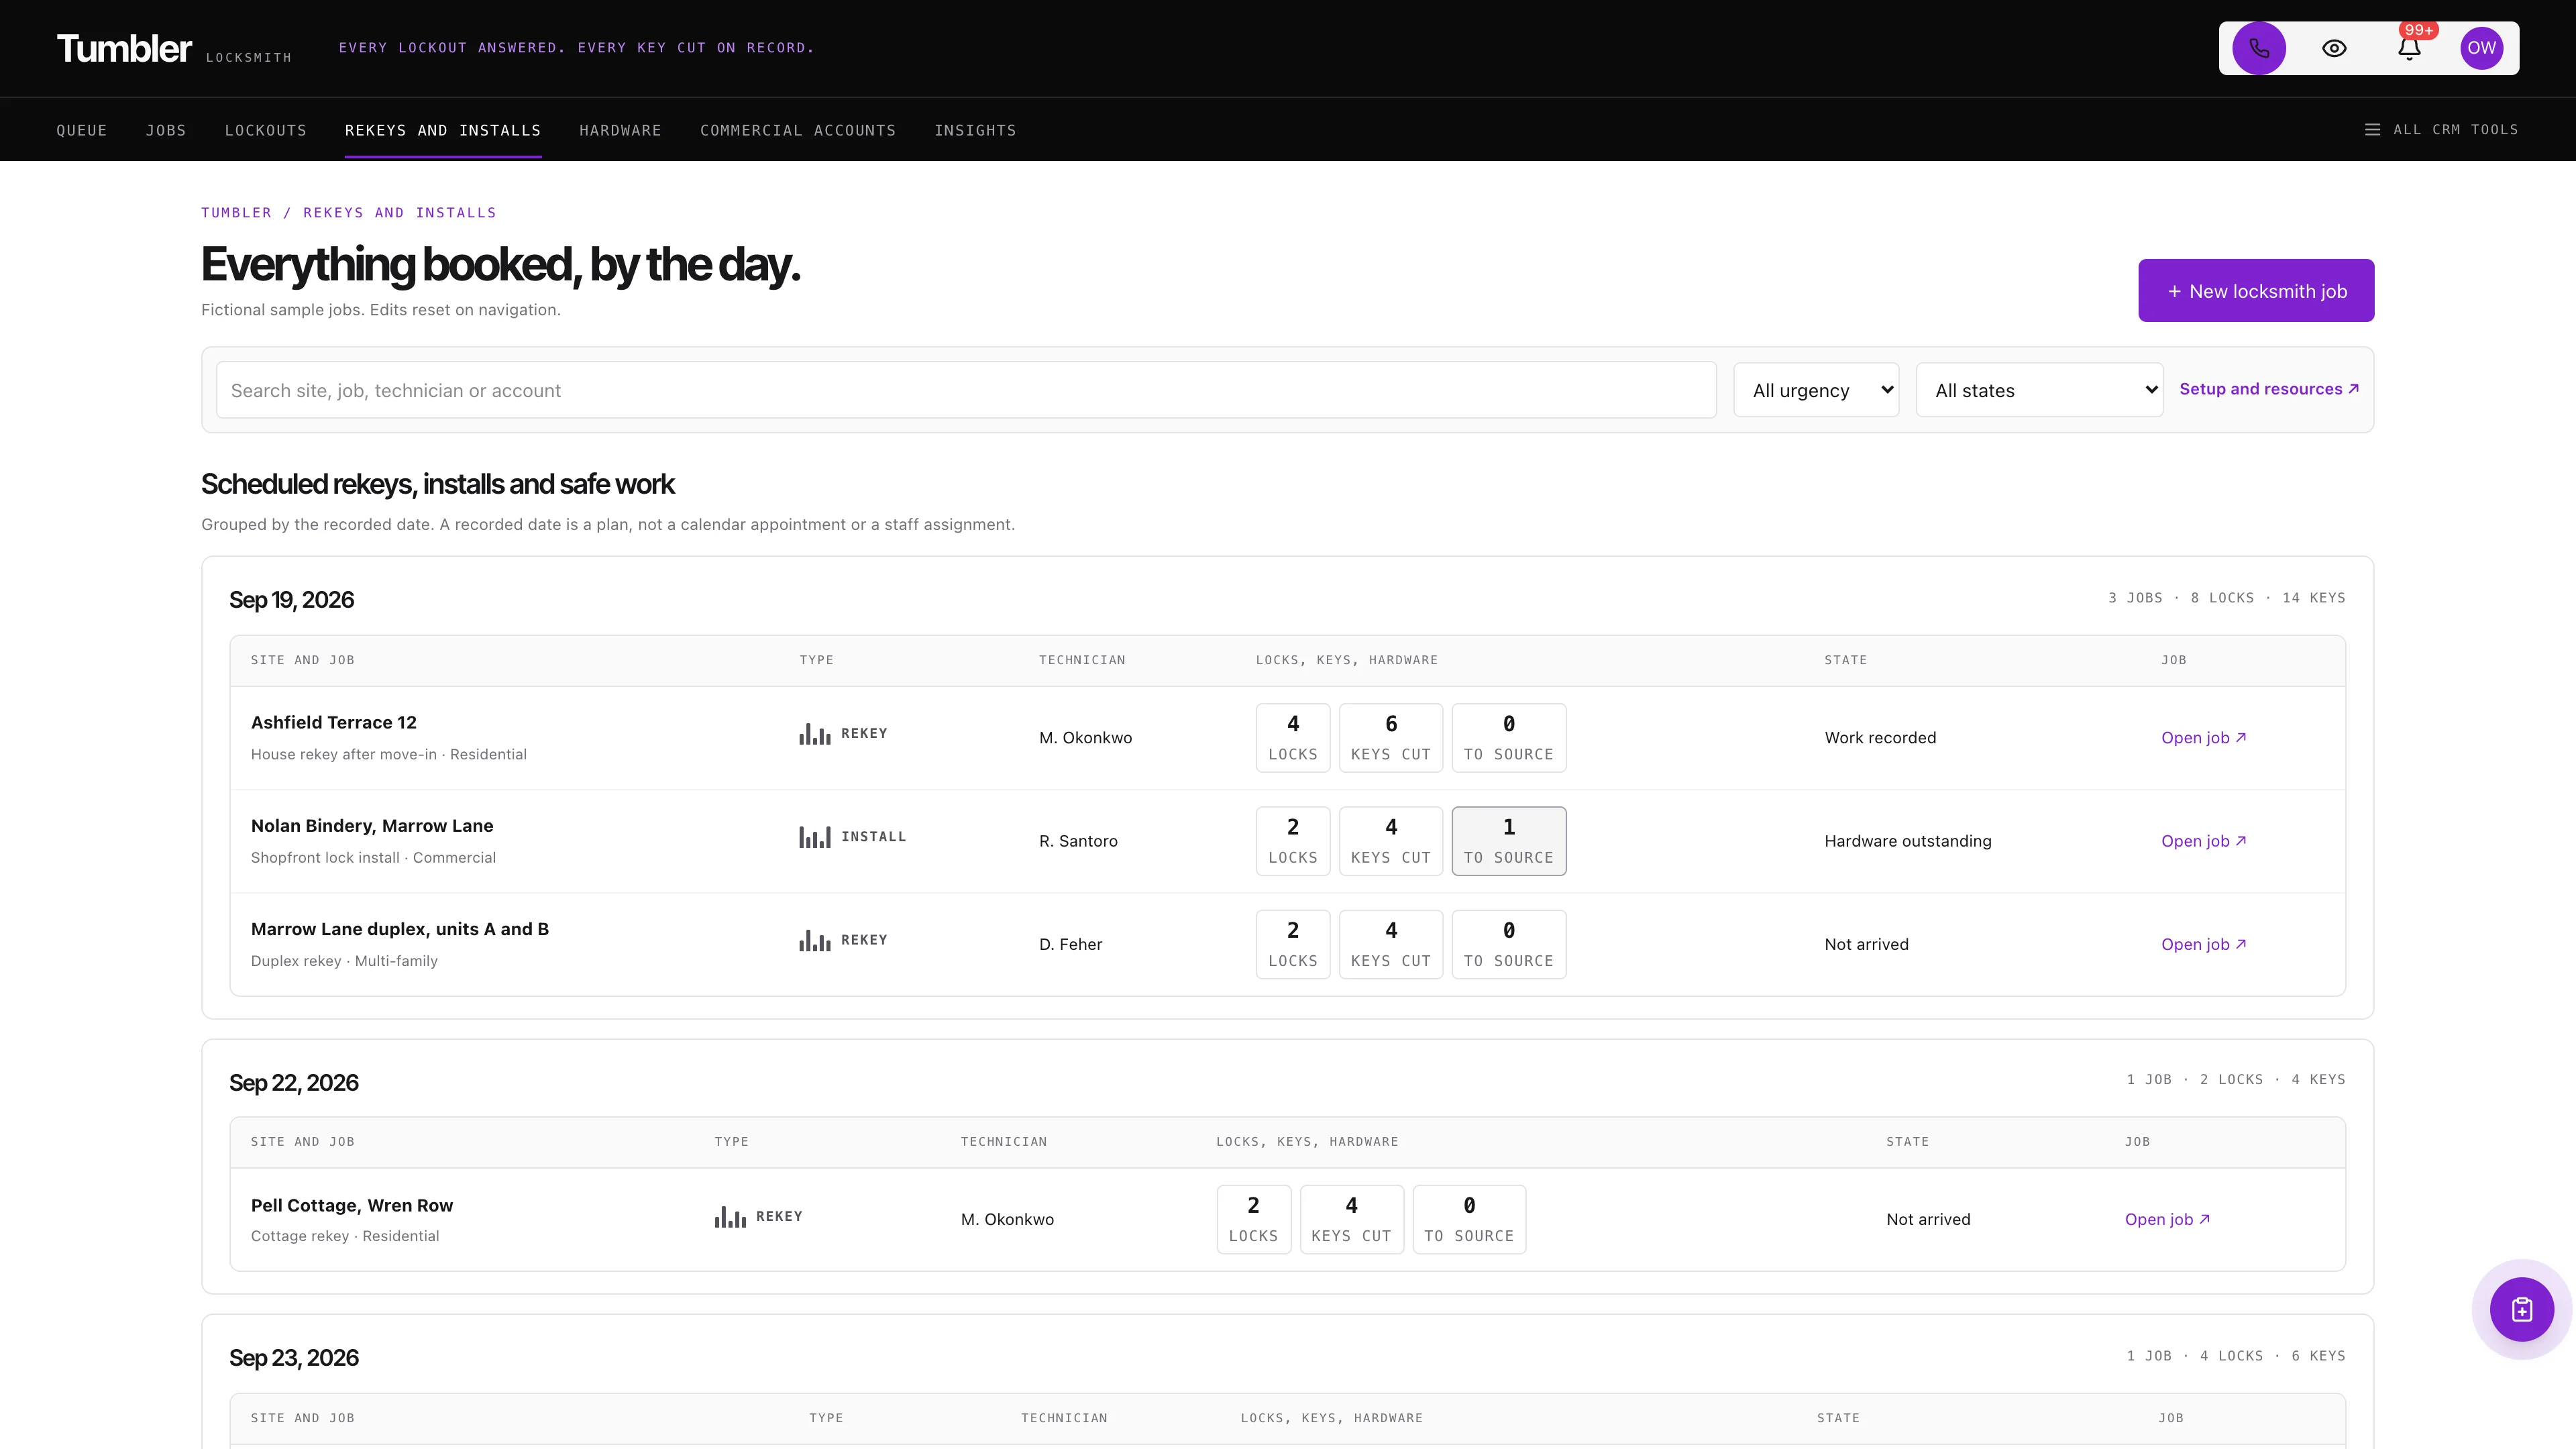Open the OW user avatar menu

(2481, 48)
